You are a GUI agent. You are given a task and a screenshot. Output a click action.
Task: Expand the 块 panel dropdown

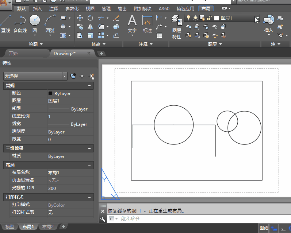[275, 44]
